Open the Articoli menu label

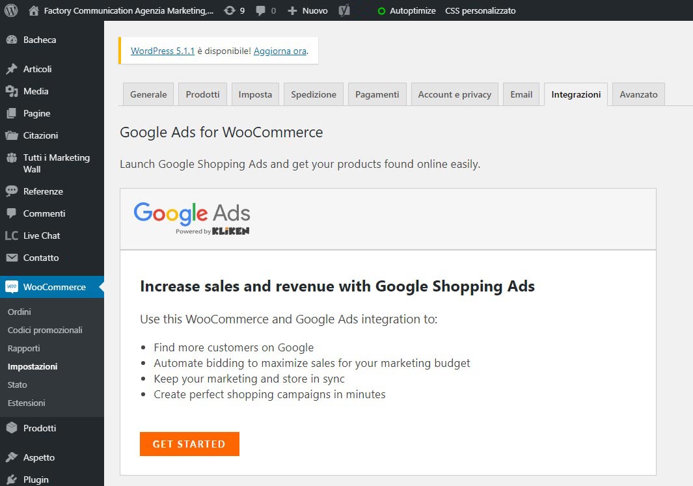pos(37,69)
